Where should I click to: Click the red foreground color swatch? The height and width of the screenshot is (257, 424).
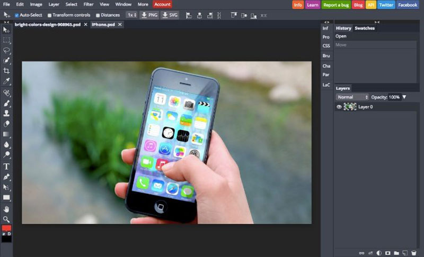pyautogui.click(x=6, y=228)
